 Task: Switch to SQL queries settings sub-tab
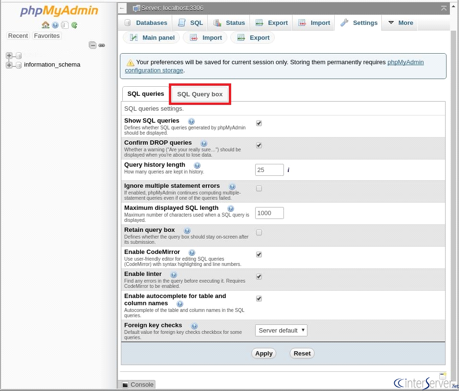(x=145, y=94)
